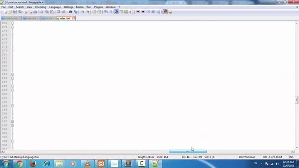Collapse the fold marker at line 302
The image size is (299, 168).
[13, 141]
